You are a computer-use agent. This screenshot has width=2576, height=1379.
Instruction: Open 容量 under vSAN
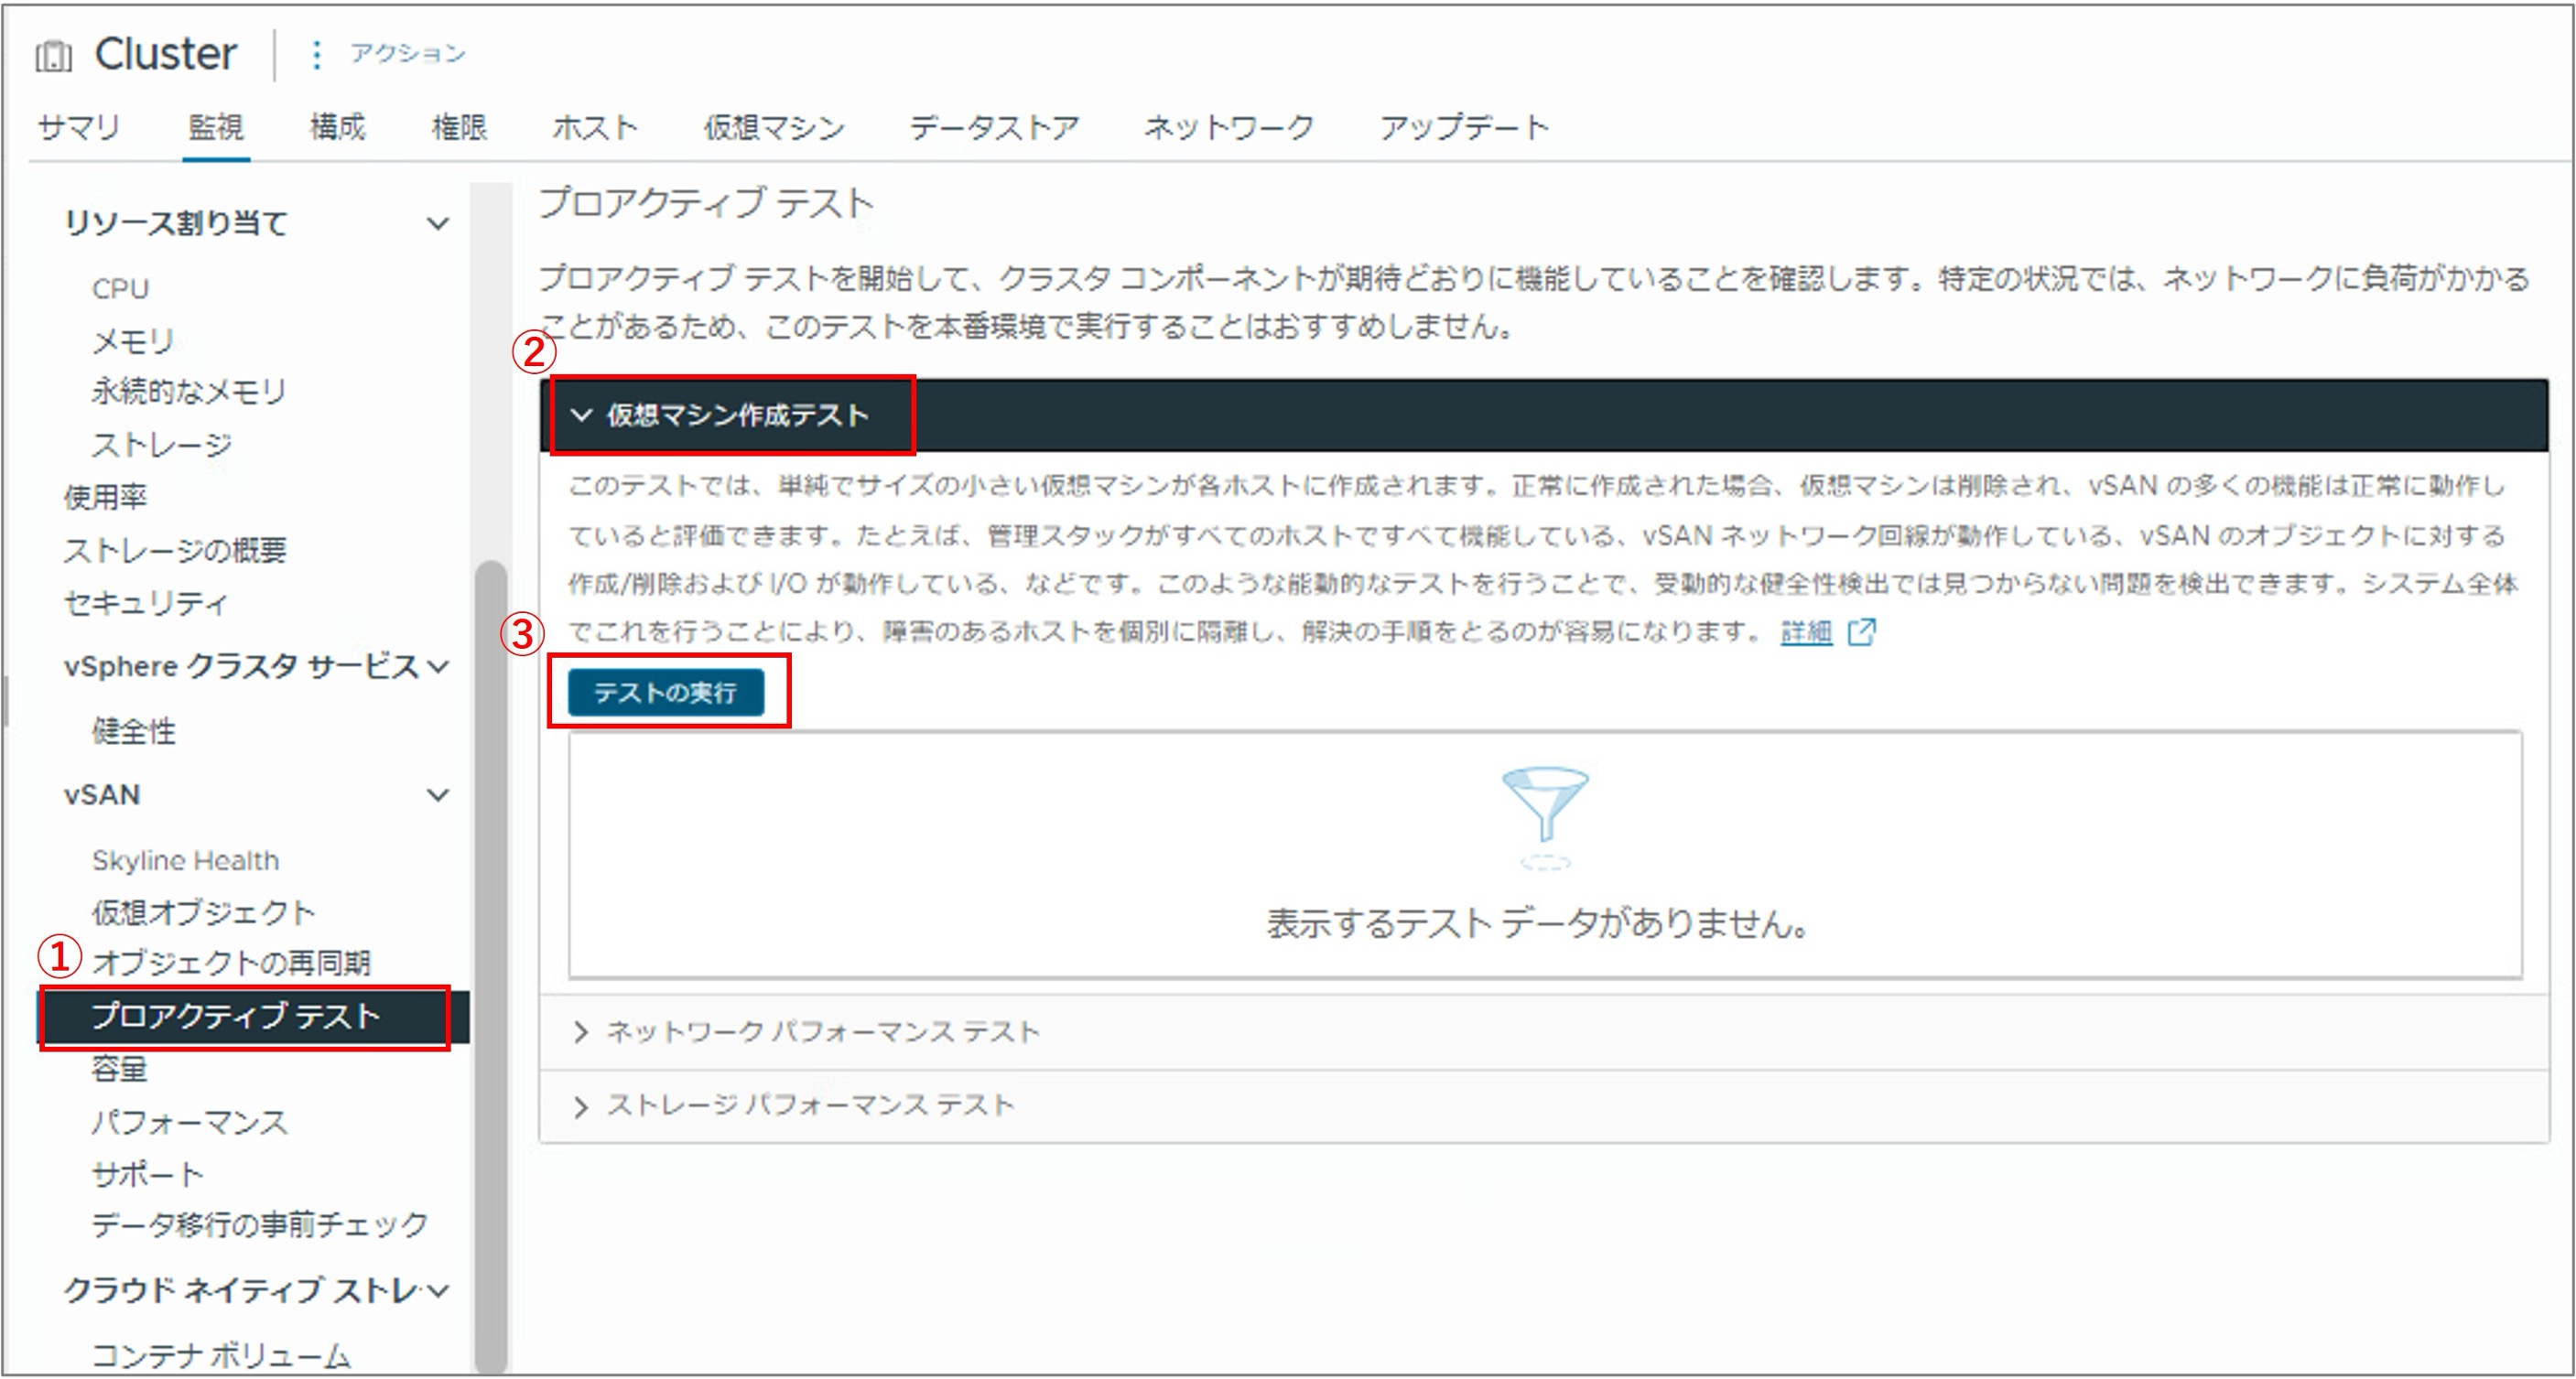pos(119,1069)
